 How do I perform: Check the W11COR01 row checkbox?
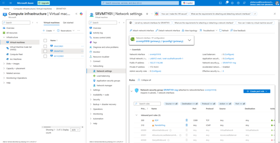[x=45, y=56]
